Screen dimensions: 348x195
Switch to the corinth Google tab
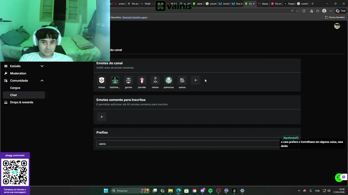302,4
